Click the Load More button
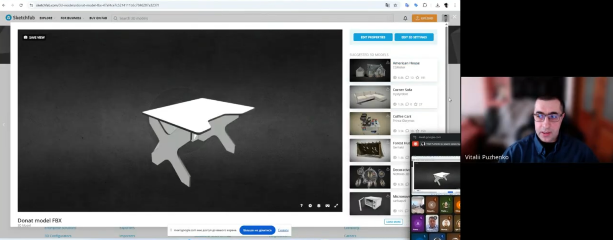 click(x=393, y=222)
